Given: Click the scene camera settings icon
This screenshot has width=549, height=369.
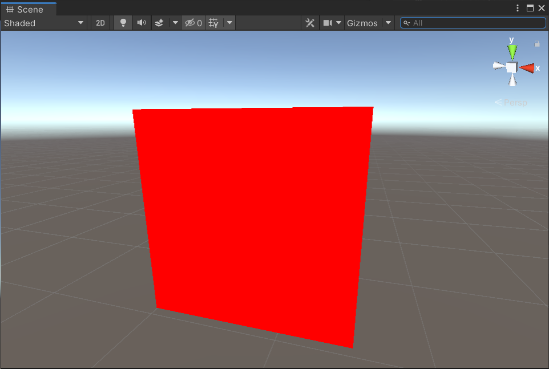Looking at the screenshot, I should pyautogui.click(x=329, y=23).
